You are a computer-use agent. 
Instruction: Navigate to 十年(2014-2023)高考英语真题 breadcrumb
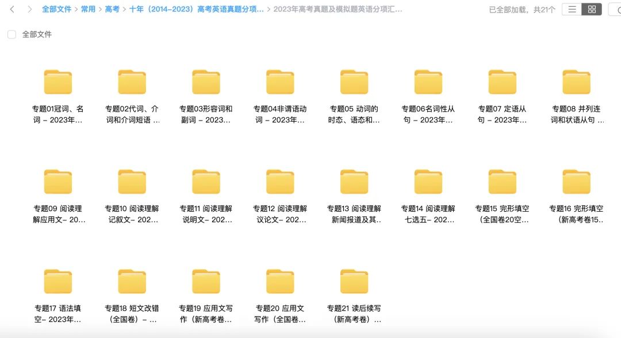[197, 9]
